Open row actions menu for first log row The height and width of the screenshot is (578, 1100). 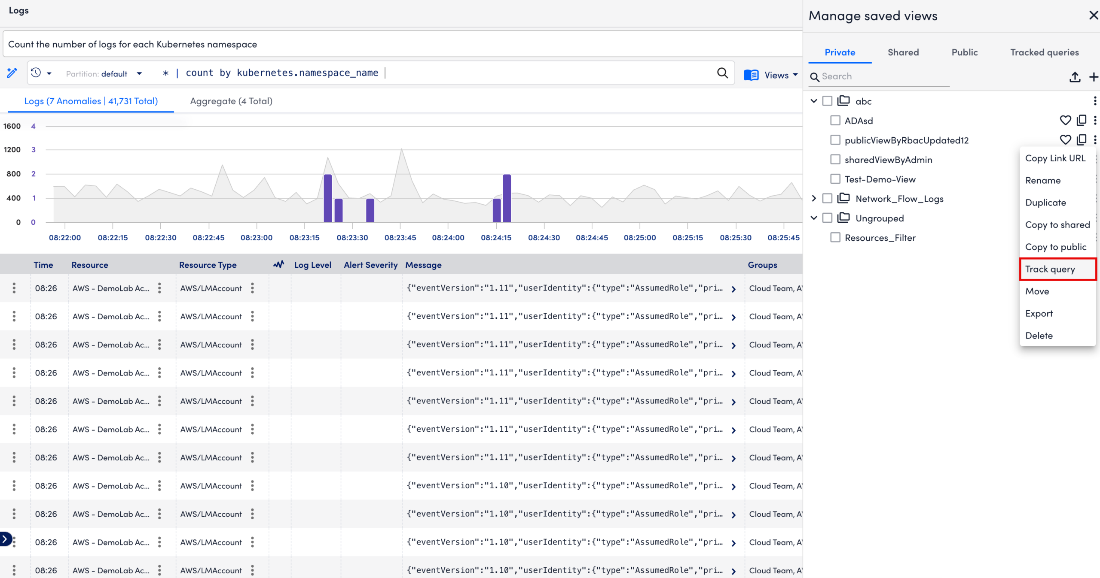pos(14,288)
